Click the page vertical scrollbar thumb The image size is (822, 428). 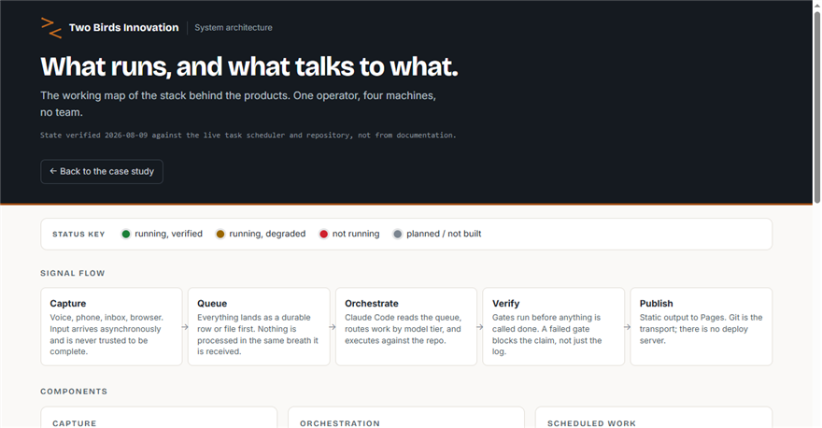coord(816,107)
